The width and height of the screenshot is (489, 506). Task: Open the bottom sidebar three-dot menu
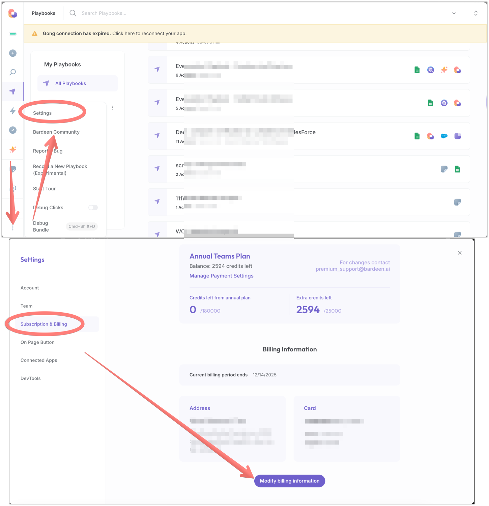coord(13,228)
